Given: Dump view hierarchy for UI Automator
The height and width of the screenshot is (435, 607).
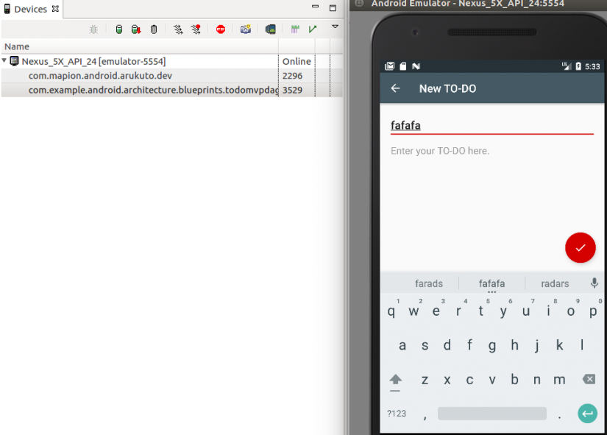Looking at the screenshot, I should click(270, 29).
